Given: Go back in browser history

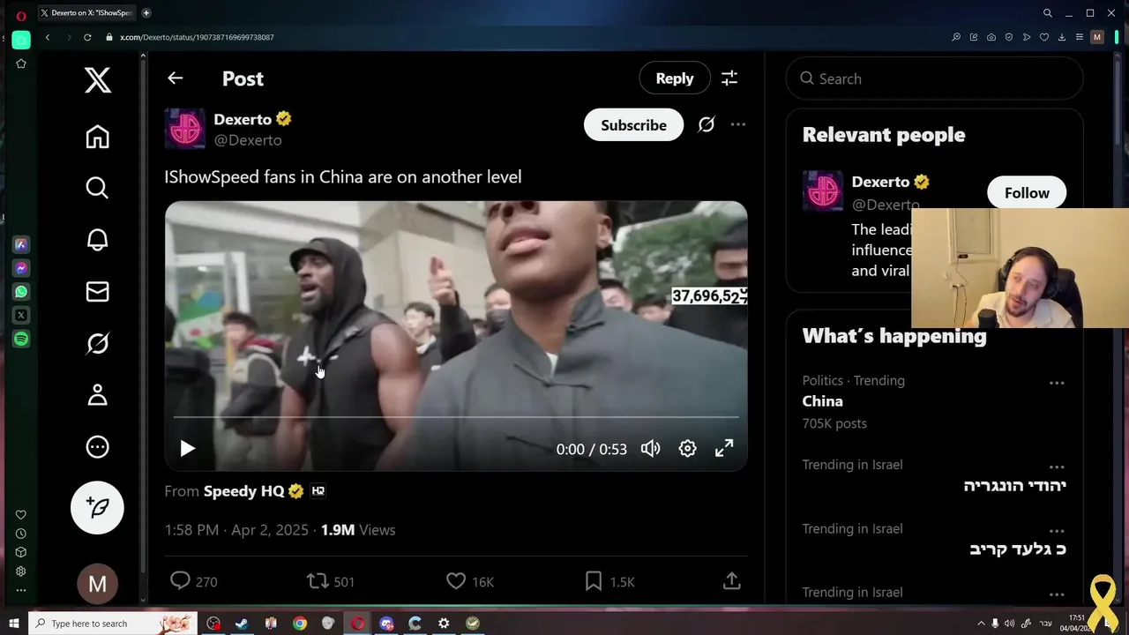Looking at the screenshot, I should pyautogui.click(x=48, y=37).
